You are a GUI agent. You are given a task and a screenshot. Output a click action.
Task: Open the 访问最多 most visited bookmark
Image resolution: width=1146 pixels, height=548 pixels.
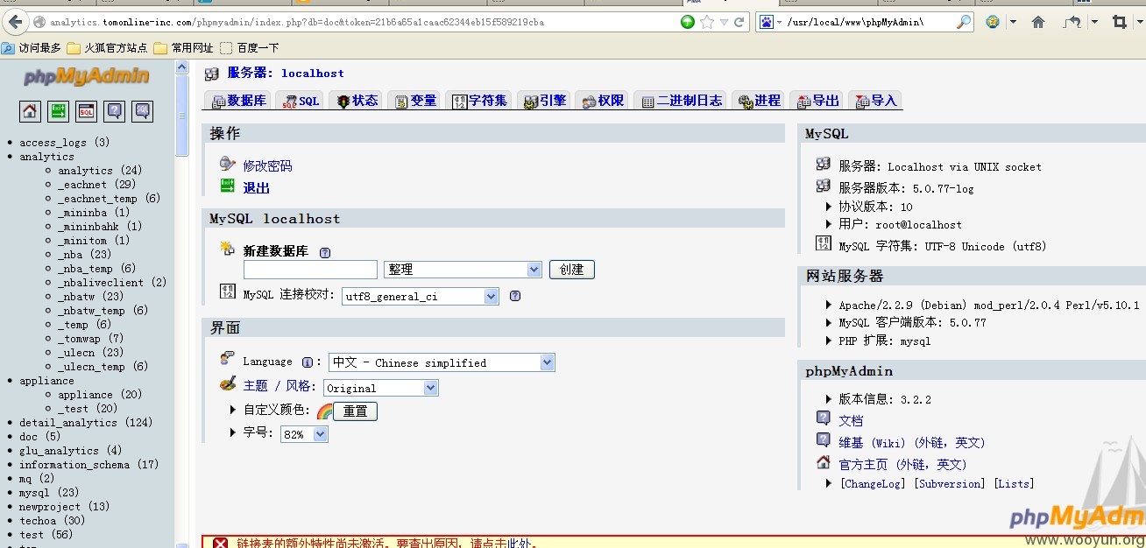click(x=32, y=48)
